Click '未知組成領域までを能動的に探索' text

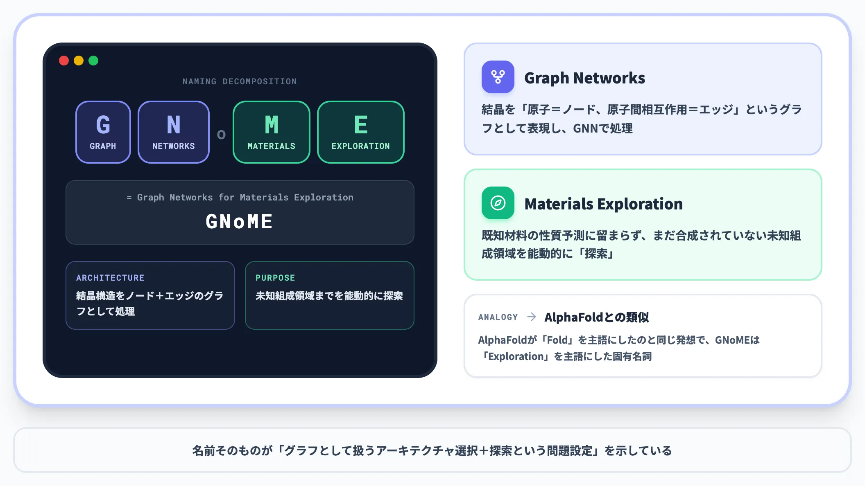pyautogui.click(x=329, y=296)
